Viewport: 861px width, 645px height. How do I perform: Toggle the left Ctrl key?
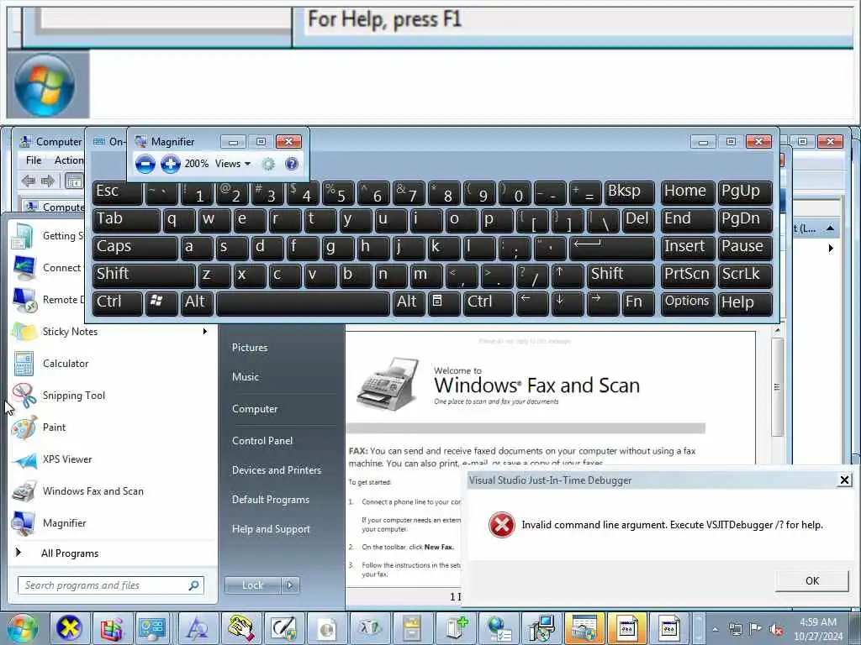[118, 303]
